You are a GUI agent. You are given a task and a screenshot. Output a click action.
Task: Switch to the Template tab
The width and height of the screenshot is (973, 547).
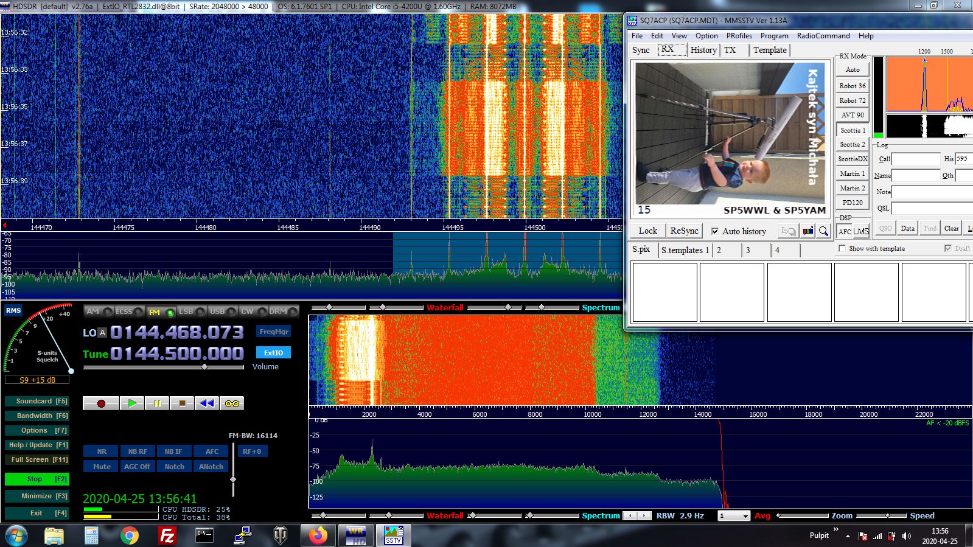(x=770, y=50)
